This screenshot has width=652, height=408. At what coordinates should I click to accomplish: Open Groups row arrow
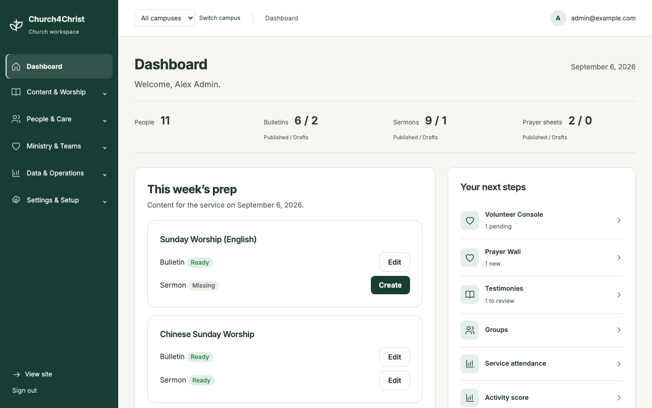619,330
